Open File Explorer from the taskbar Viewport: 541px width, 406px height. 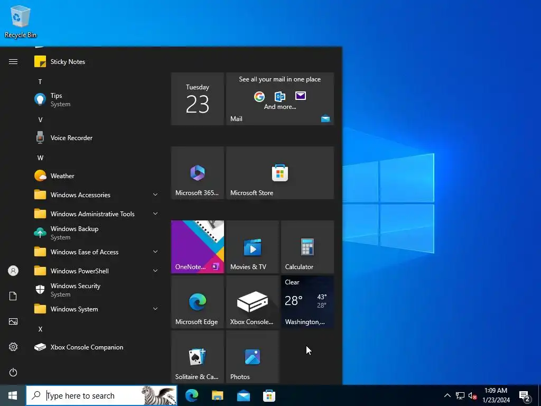[x=217, y=395]
